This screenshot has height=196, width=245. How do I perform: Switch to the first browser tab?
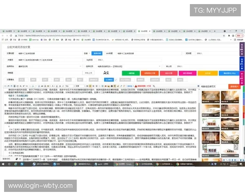click(9, 31)
